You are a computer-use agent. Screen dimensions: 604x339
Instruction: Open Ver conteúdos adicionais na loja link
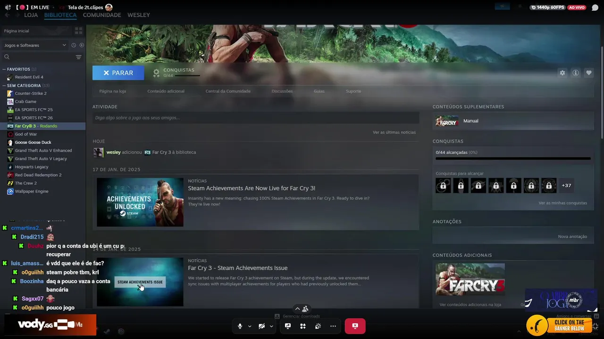(x=470, y=305)
